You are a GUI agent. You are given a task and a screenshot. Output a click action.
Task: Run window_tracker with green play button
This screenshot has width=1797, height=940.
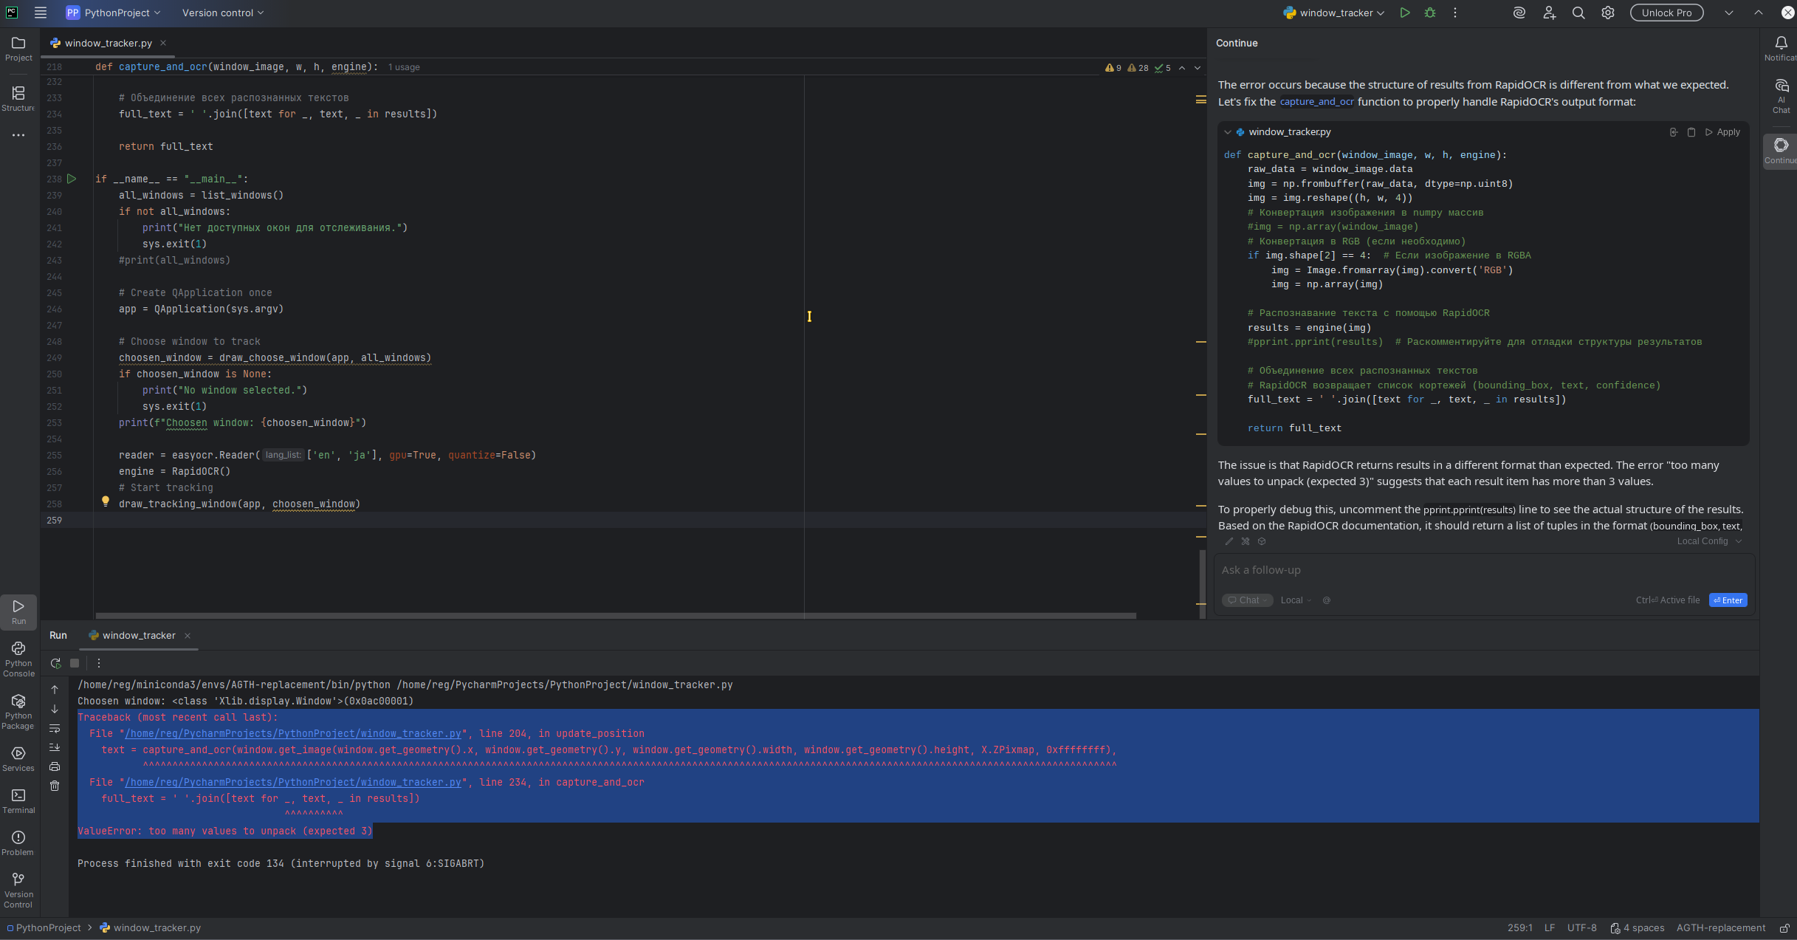coord(1405,13)
